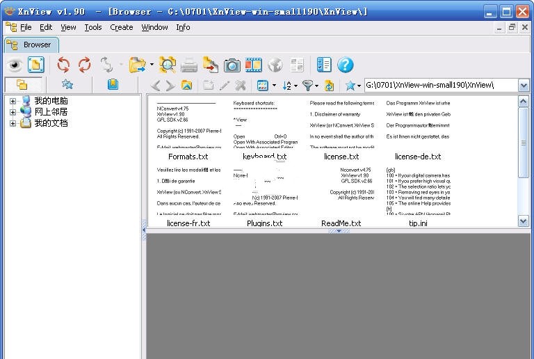Select the license-fr.txt thumbnail
534x359 pixels.
(188, 197)
